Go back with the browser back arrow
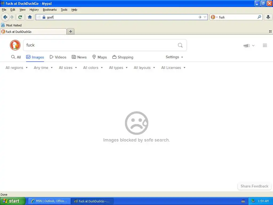This screenshot has height=205, width=273. [x=5, y=17]
